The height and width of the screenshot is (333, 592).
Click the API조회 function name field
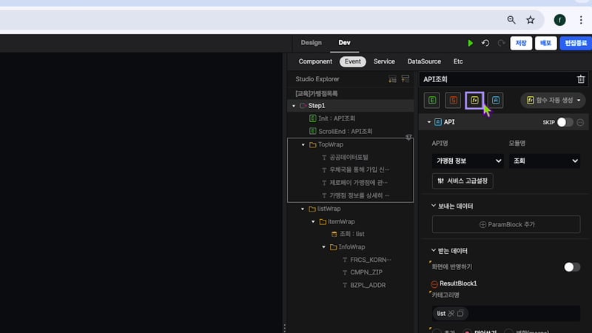click(497, 79)
